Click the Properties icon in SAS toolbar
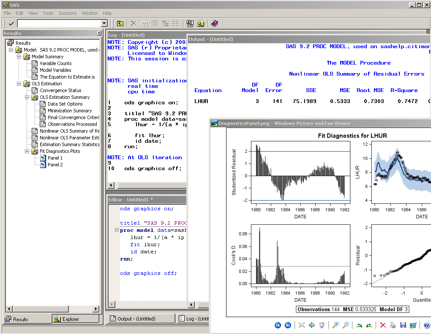Screen dimensions: 431x334 (x=145, y=24)
